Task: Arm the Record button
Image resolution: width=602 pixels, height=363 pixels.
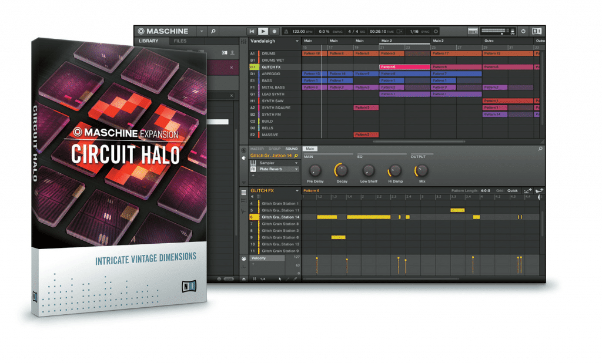Action: pos(274,32)
